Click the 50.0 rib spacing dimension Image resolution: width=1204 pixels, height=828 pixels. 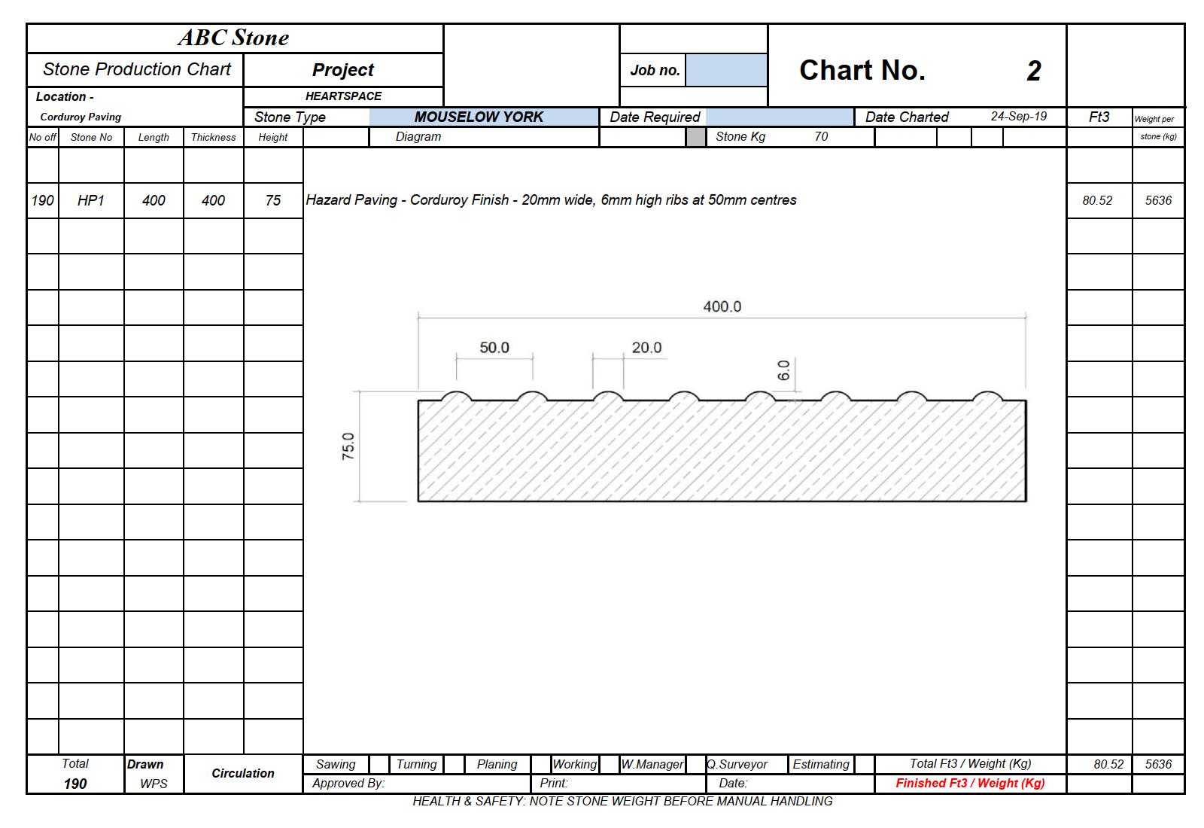(x=494, y=347)
